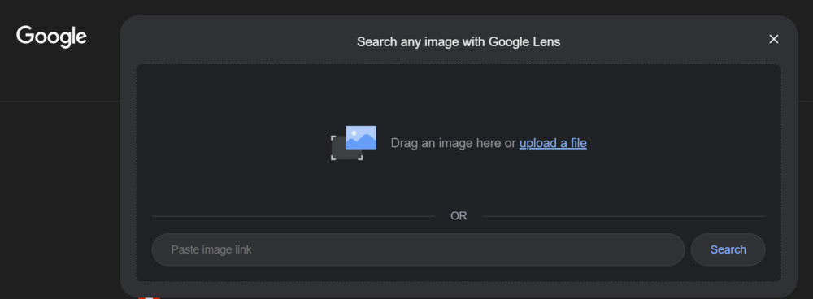Screen dimensions: 813x299
Task: Click the image drag-and-drop icon
Action: 354,143
